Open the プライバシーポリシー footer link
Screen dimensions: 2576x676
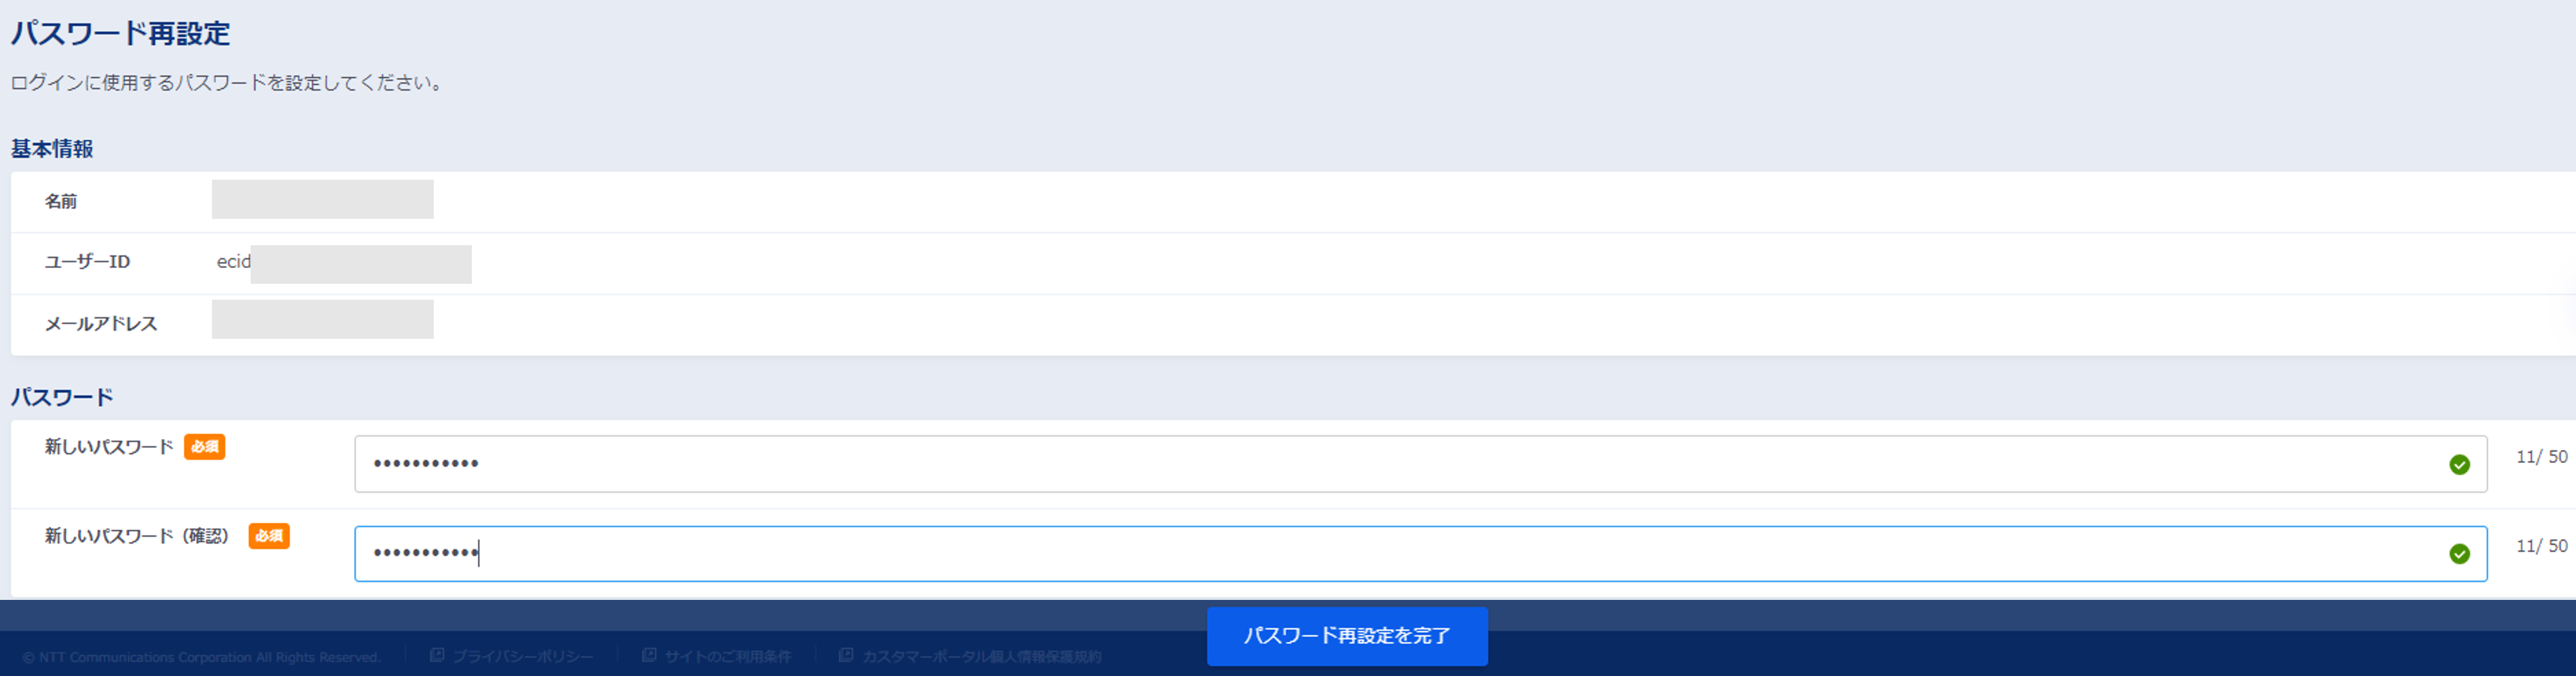(522, 657)
